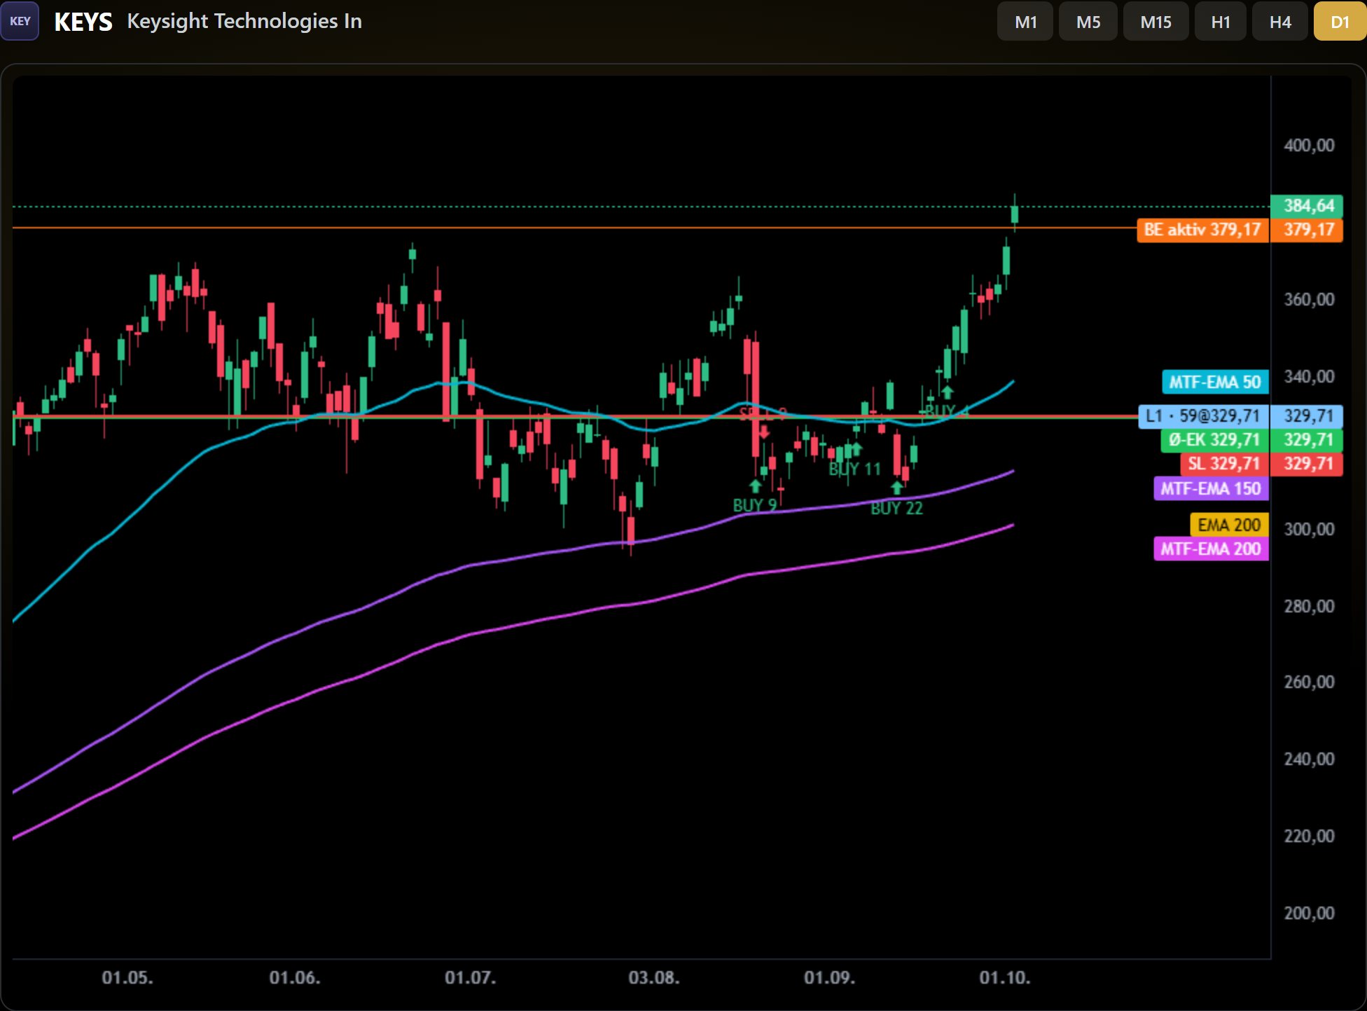Click the BUY 11 signal marker
1367x1011 pixels.
point(854,461)
